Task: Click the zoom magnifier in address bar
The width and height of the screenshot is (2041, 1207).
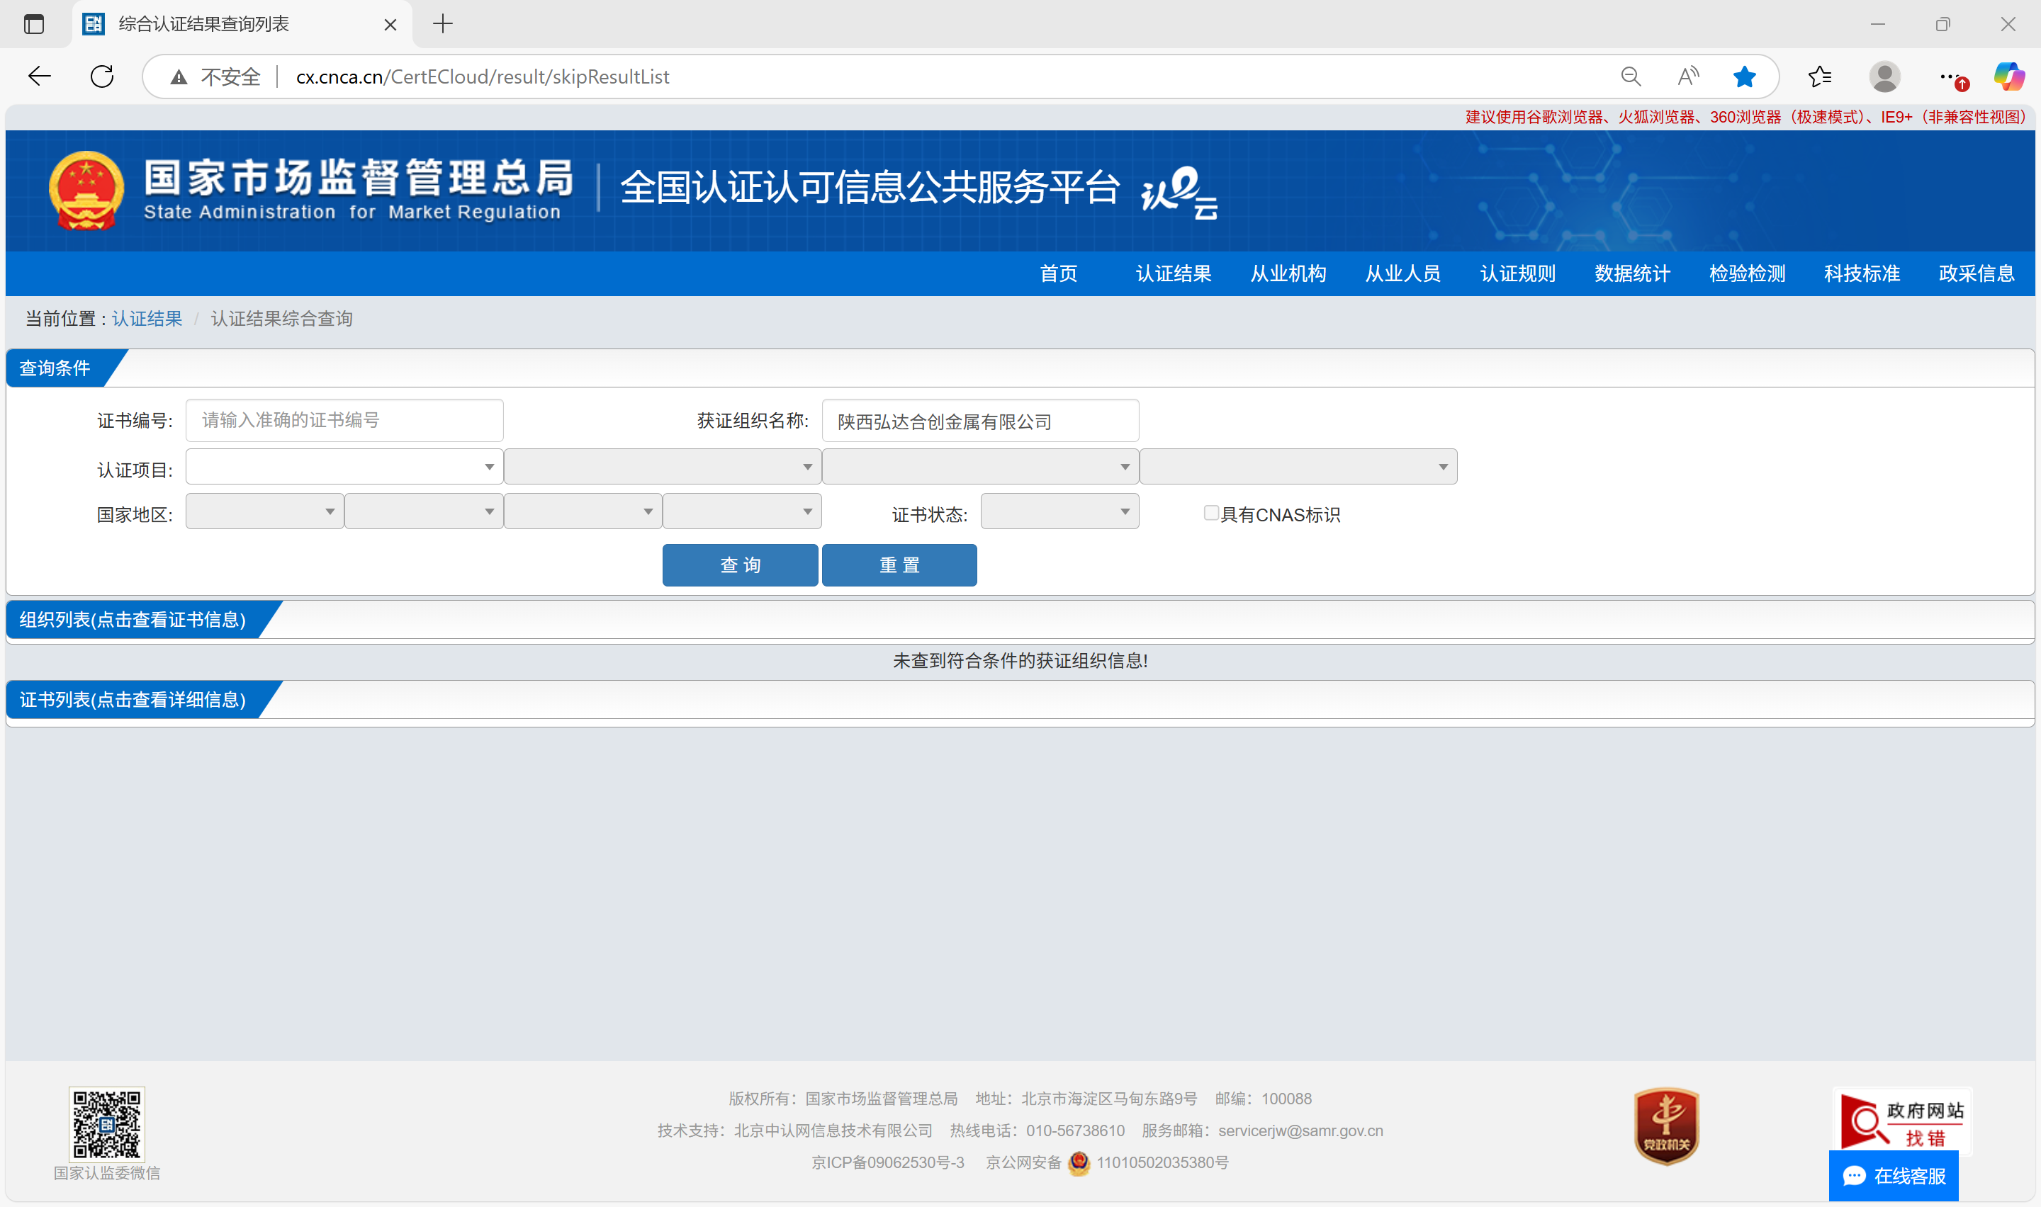Action: click(1630, 76)
